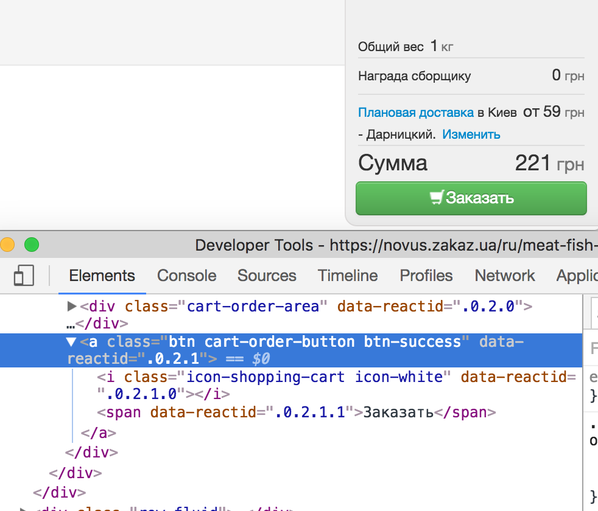The height and width of the screenshot is (511, 598).
Task: Collapse the cart-order-button anchor node
Action: [x=72, y=342]
